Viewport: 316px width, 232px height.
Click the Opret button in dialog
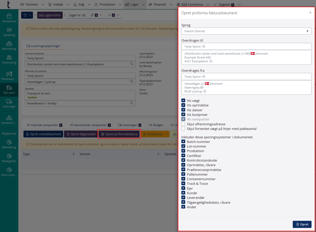pyautogui.click(x=302, y=224)
